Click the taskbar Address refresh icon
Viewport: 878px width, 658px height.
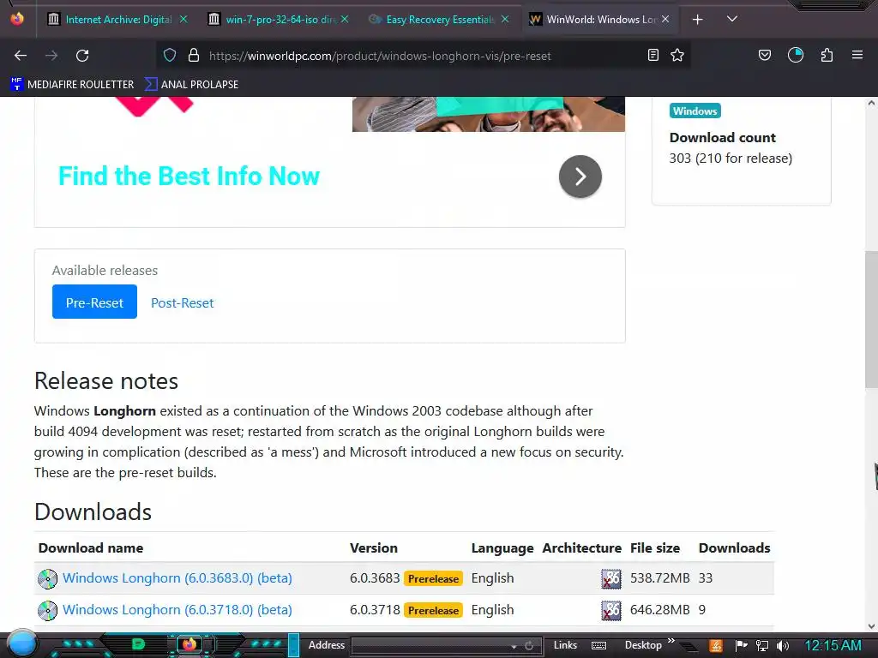[x=528, y=646]
